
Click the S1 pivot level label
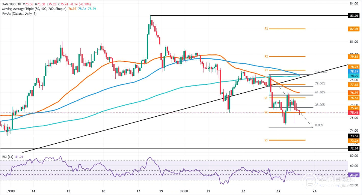[265, 97]
